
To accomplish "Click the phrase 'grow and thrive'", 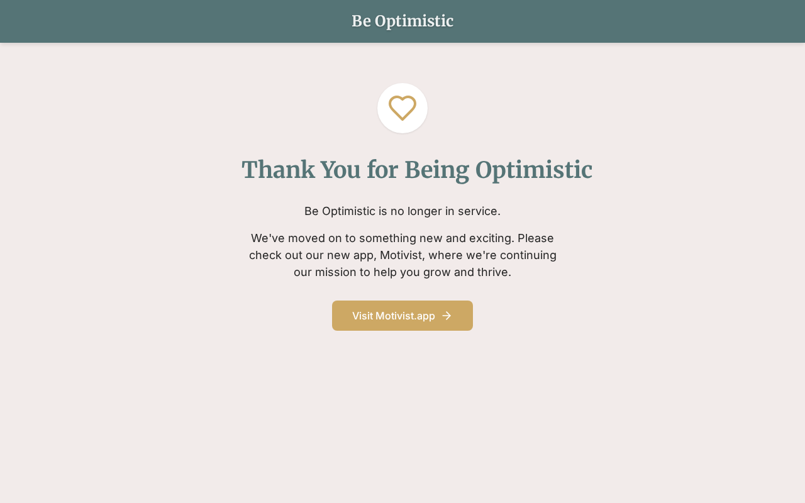I will click(467, 272).
